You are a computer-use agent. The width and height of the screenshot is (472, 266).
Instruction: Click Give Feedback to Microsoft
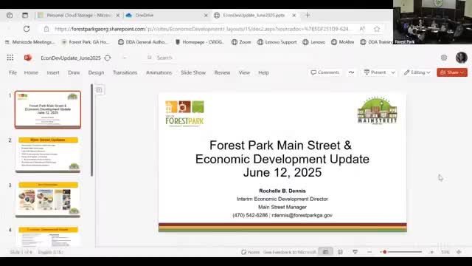pyautogui.click(x=289, y=252)
